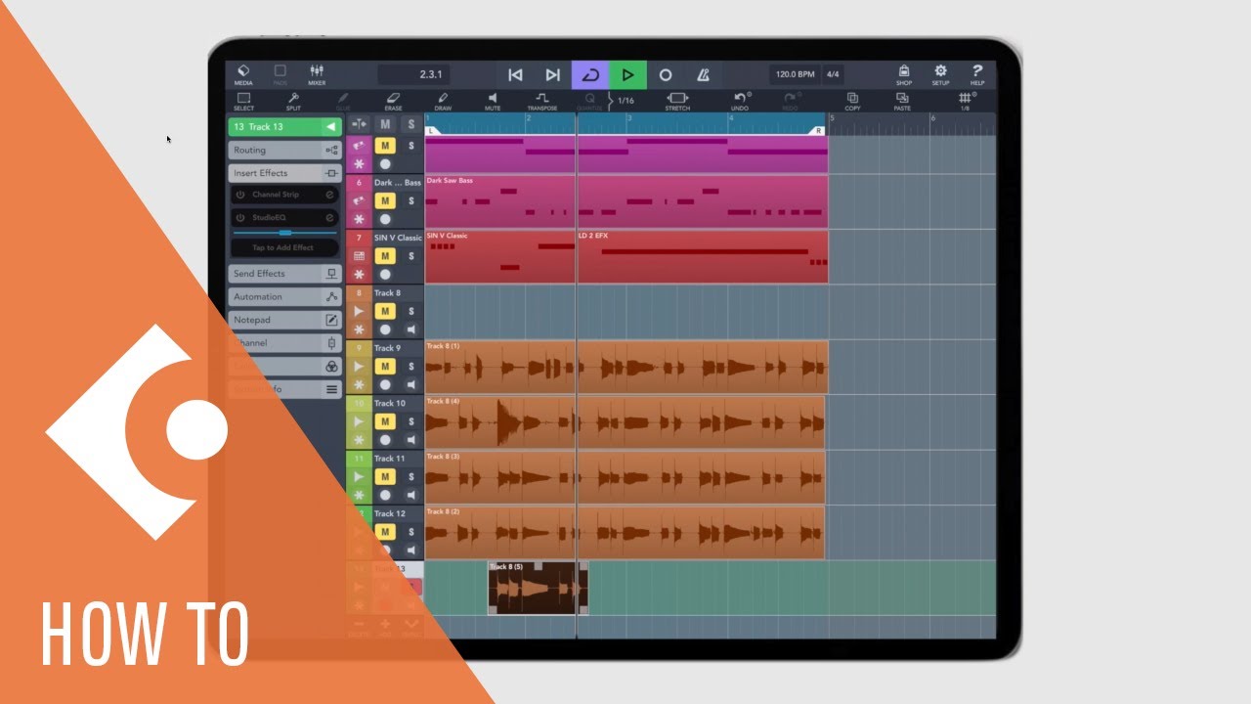Open the Transpose tool
Image resolution: width=1251 pixels, height=704 pixels.
coord(541,101)
